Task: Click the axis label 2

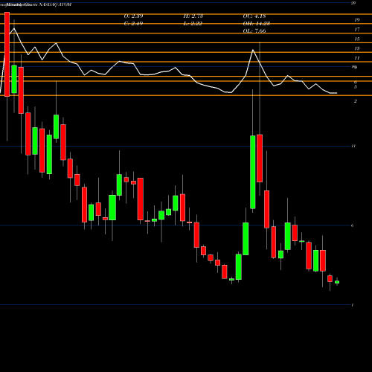Action: pos(356,101)
